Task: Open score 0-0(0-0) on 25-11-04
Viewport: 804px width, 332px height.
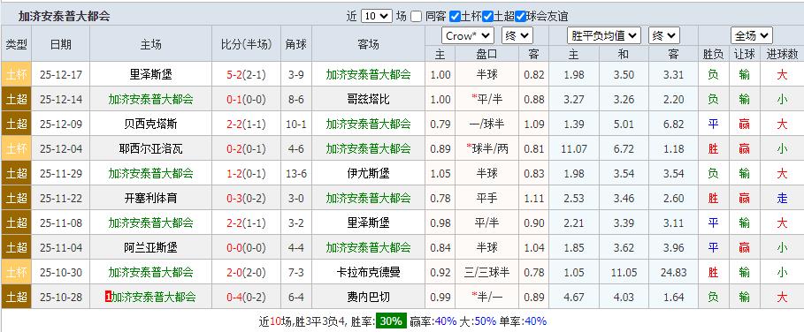Action: pos(246,247)
